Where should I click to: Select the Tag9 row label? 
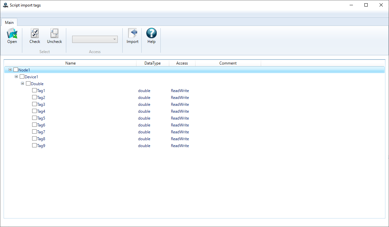41,146
